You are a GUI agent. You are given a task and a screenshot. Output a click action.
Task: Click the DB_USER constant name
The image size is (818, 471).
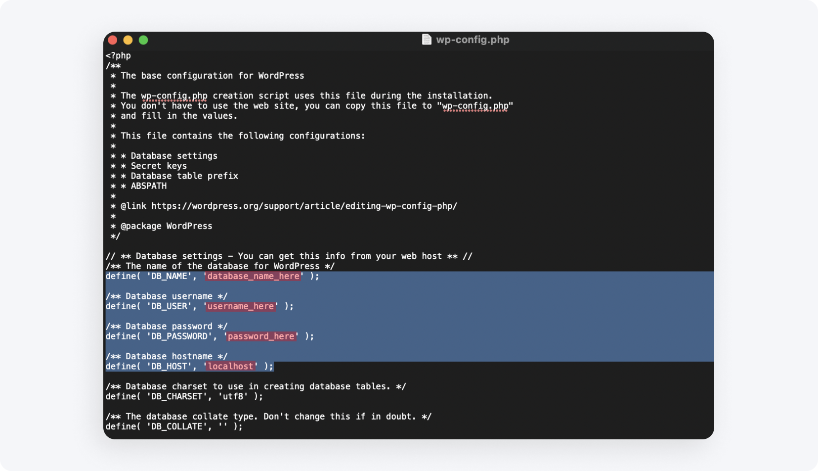(x=169, y=306)
